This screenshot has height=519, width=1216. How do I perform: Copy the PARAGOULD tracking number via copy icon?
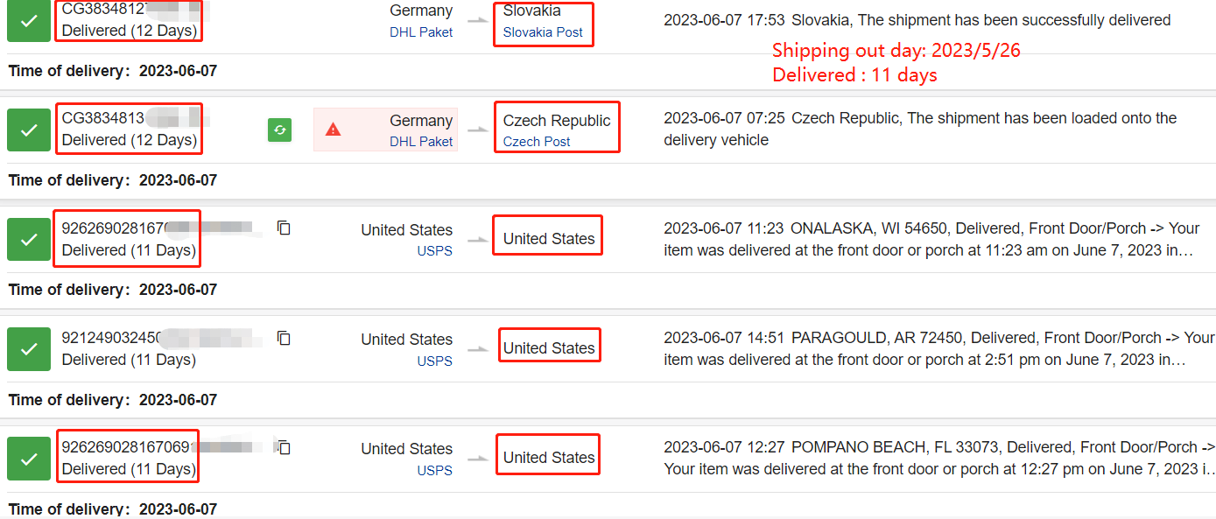click(x=284, y=338)
